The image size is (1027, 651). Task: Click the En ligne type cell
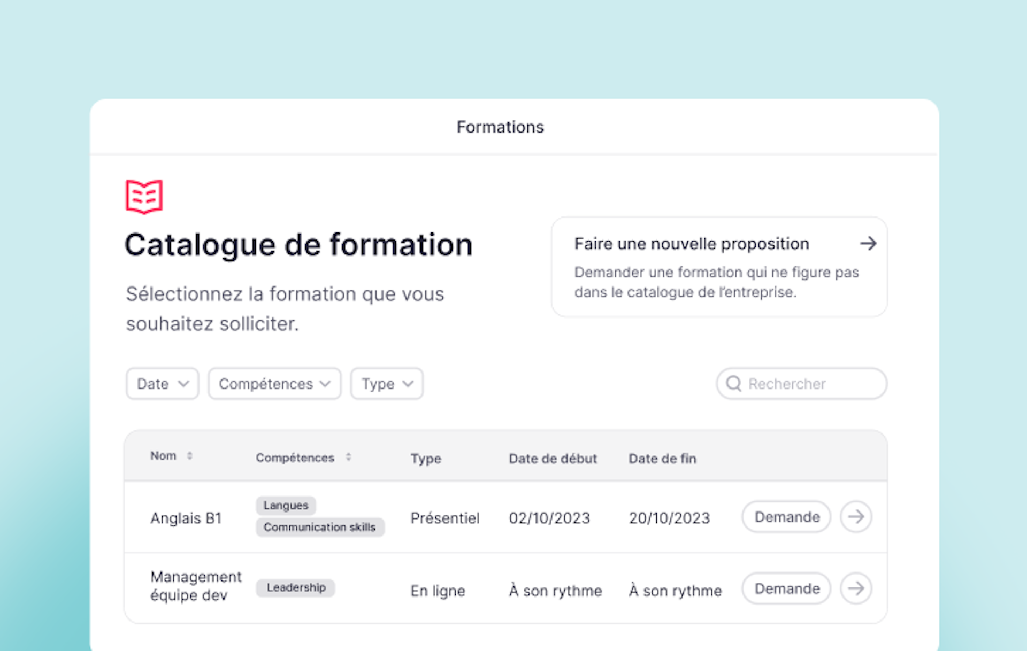pyautogui.click(x=438, y=591)
